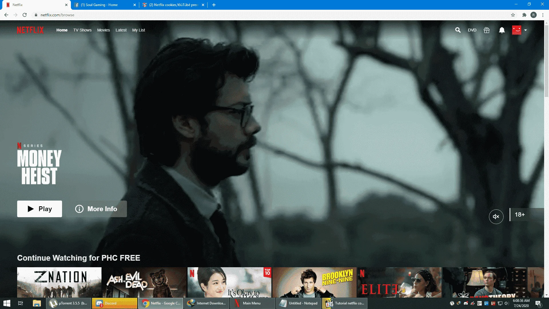Open the Movies section
The width and height of the screenshot is (549, 309).
104,30
